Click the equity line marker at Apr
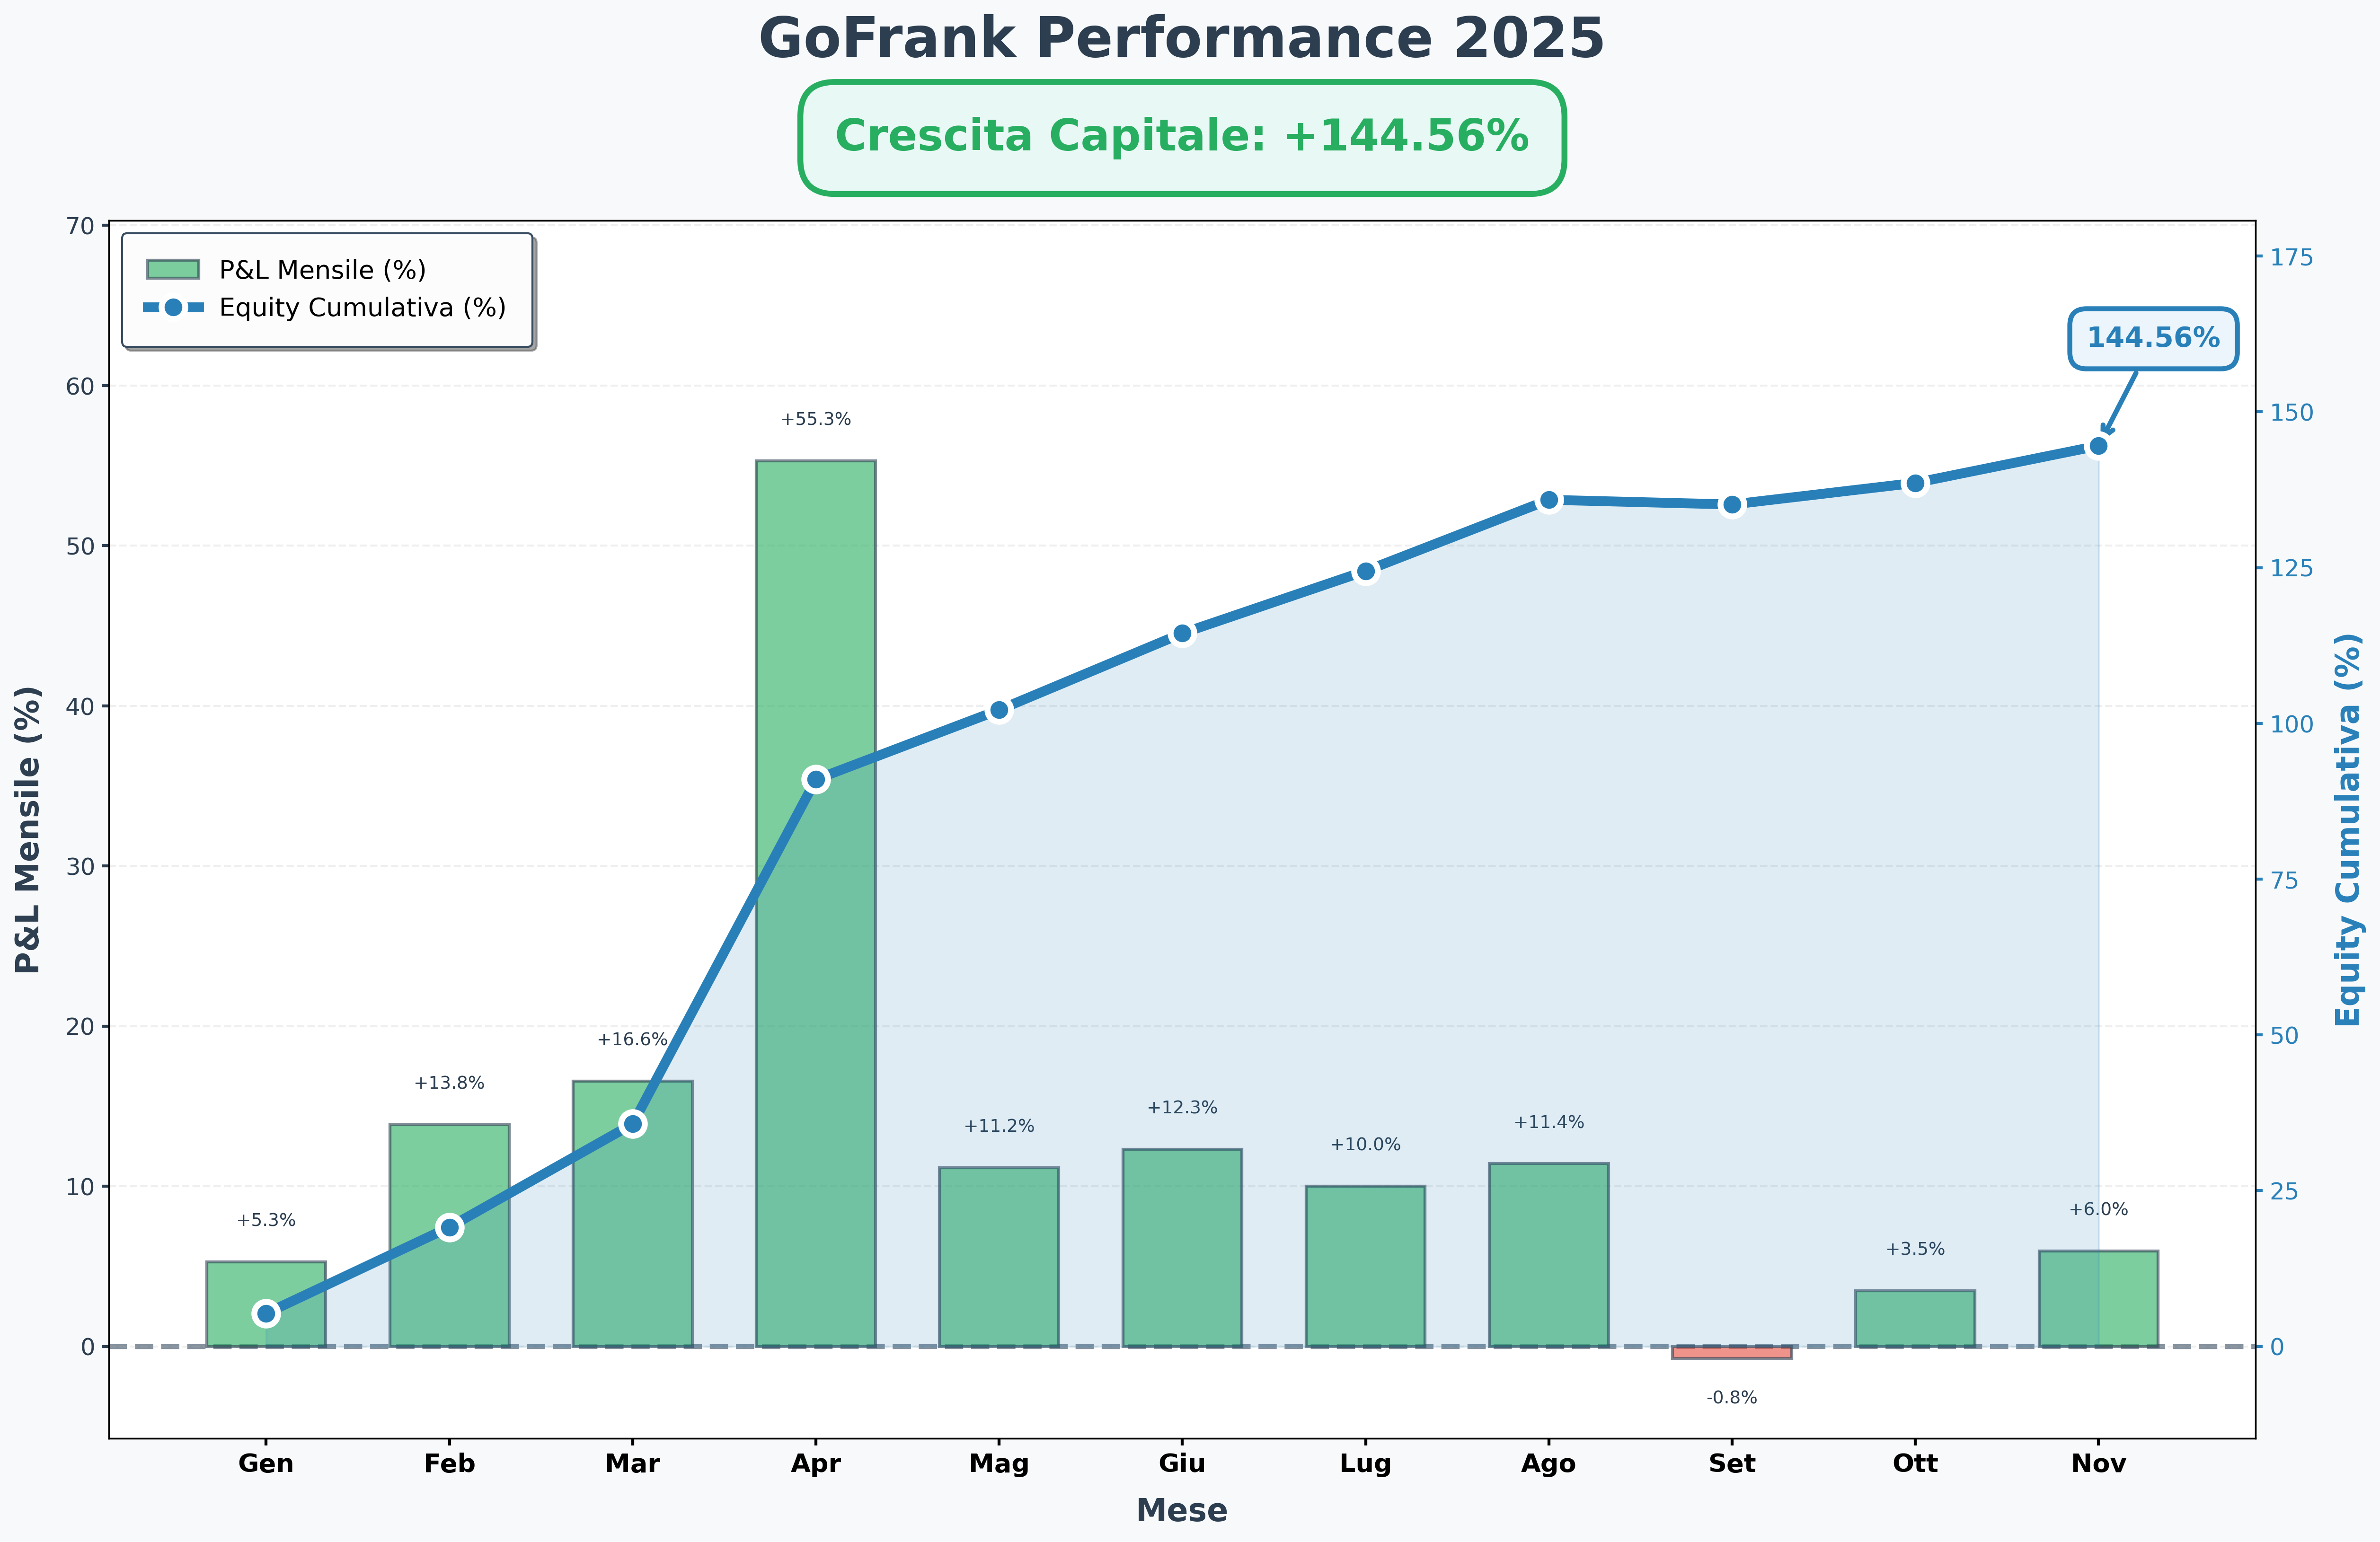This screenshot has height=1542, width=2380. point(816,780)
